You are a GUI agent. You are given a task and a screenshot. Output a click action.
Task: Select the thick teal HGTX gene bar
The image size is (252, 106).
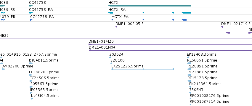tap(150, 6)
